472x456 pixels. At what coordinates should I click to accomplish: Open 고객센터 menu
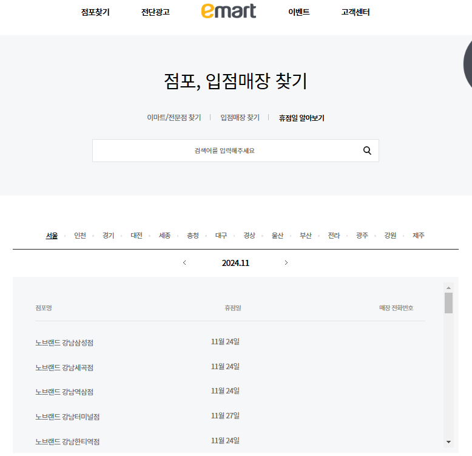[x=355, y=12]
